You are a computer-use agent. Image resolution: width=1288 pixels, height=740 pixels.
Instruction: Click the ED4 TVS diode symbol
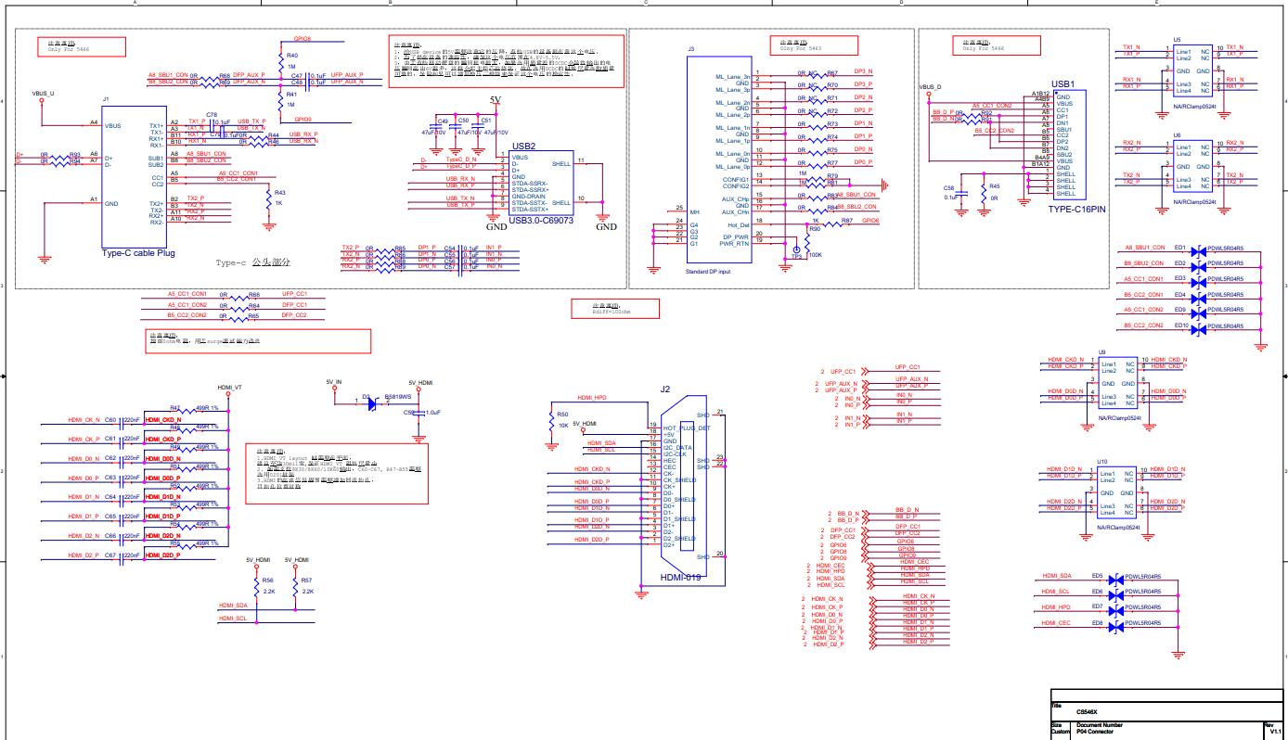pyautogui.click(x=1197, y=297)
